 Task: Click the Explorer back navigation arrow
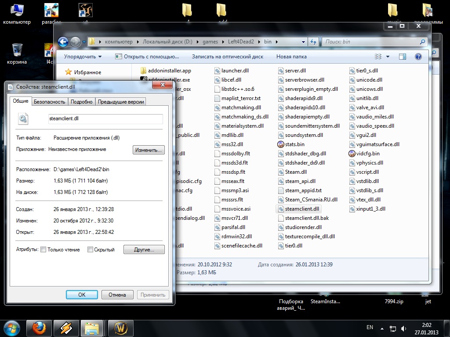(63, 42)
